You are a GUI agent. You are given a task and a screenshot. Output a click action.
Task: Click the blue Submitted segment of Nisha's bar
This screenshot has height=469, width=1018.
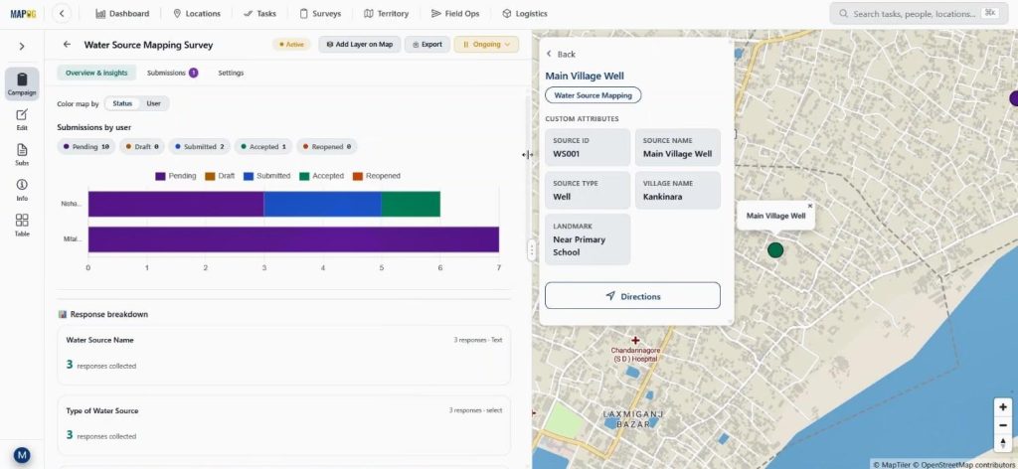click(323, 204)
